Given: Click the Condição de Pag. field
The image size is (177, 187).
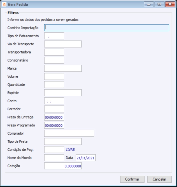Looking at the screenshot, I should 54,150.
